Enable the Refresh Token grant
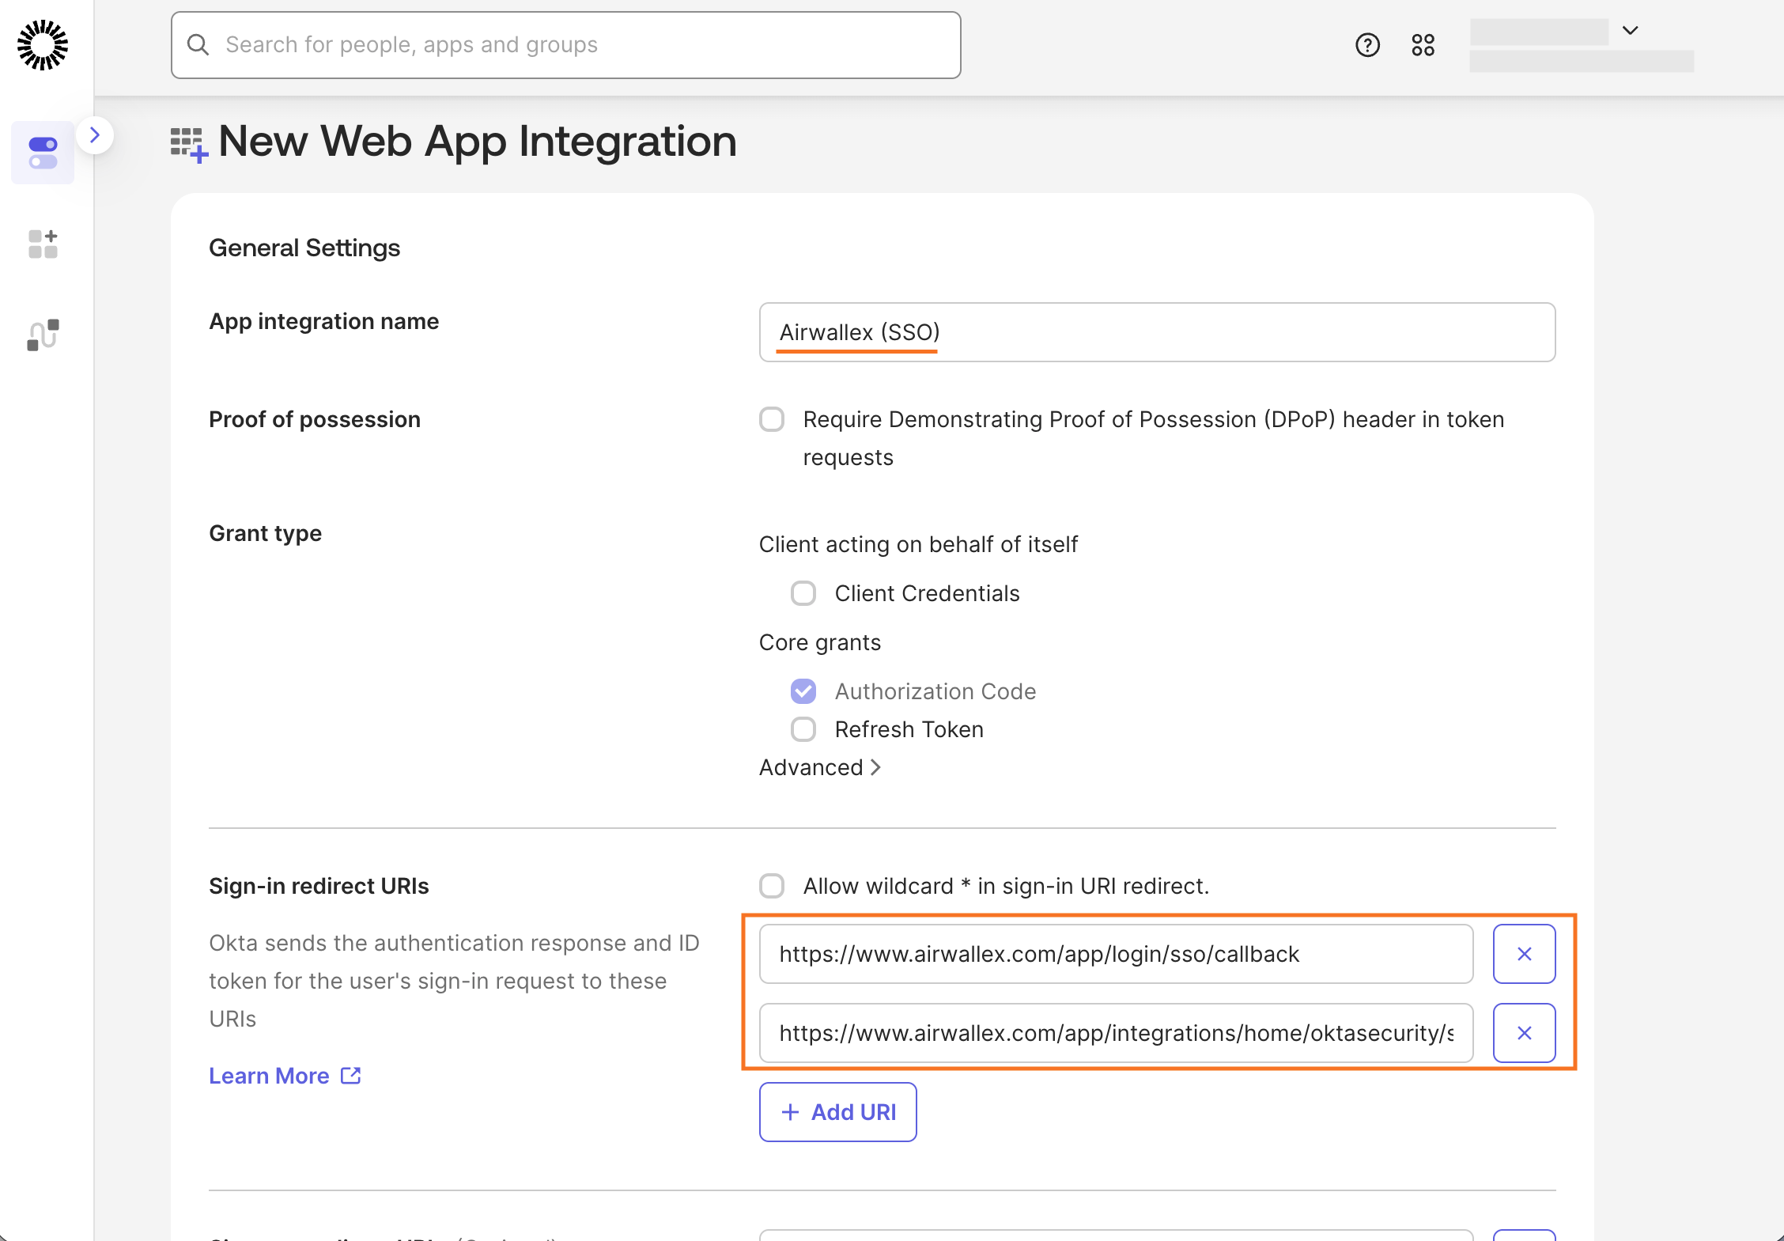This screenshot has width=1784, height=1241. [x=803, y=729]
